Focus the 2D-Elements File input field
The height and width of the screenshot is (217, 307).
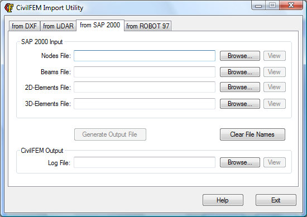pyautogui.click(x=145, y=87)
